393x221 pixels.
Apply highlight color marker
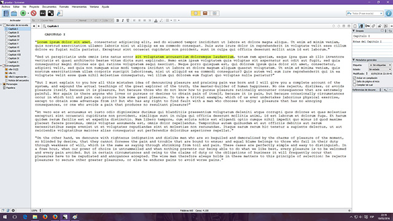pyautogui.click(x=161, y=20)
